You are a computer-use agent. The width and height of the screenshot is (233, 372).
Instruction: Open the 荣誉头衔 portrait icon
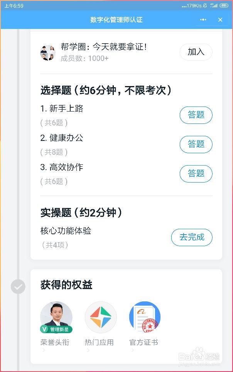point(56,317)
